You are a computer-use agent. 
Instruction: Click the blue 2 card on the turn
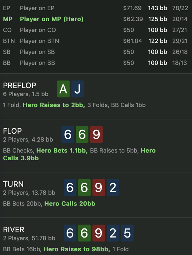click(x=113, y=188)
